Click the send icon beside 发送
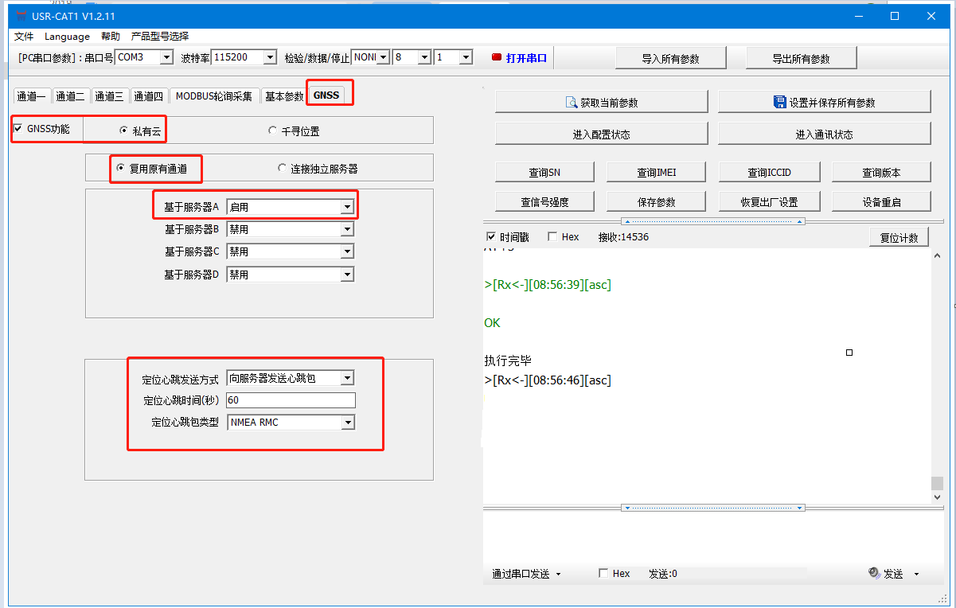Screen dimensions: 956x608 coord(873,573)
